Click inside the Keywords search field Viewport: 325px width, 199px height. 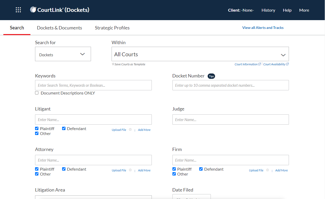coord(93,85)
